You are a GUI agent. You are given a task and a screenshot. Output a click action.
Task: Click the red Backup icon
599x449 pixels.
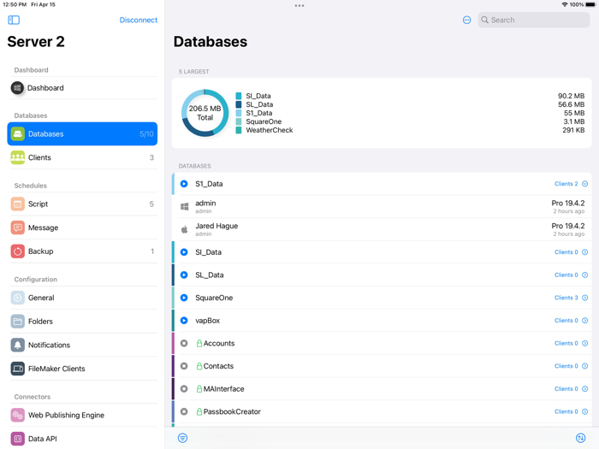(x=18, y=251)
